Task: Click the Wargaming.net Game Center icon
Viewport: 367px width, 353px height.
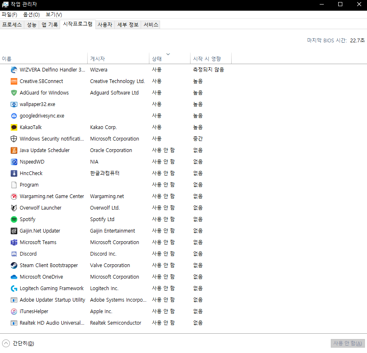Action: pyautogui.click(x=14, y=196)
